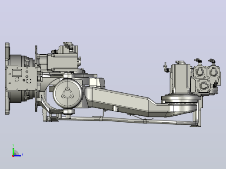Screen dimensions: 226x169
Task: Select the rectangular cover plate with connector ports
Action: point(22,78)
